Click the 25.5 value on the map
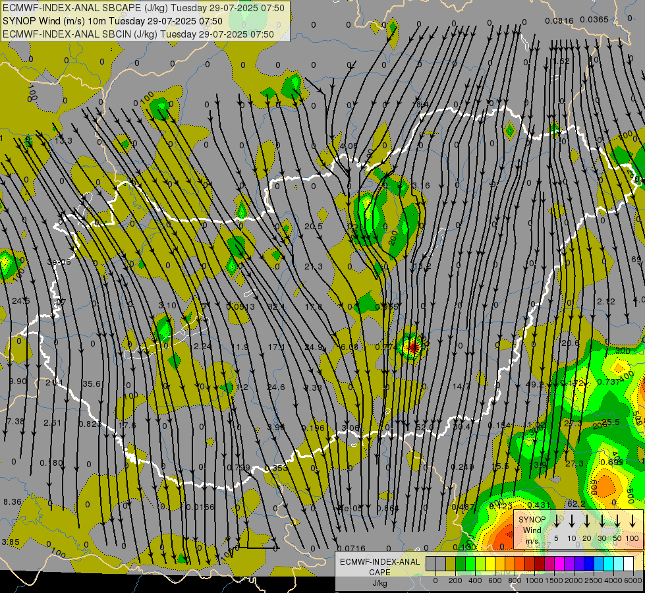Viewport: 645px width, 593px height. [611, 422]
